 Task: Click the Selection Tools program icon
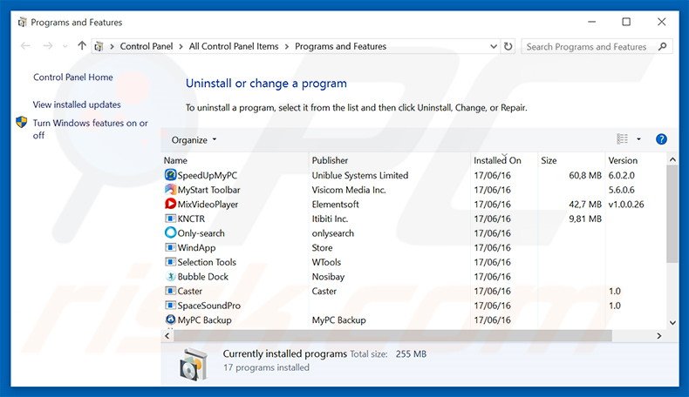tap(170, 262)
